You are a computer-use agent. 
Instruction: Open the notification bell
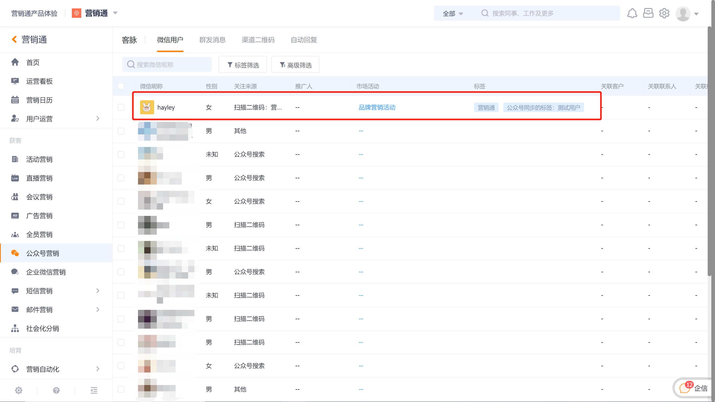click(x=632, y=13)
